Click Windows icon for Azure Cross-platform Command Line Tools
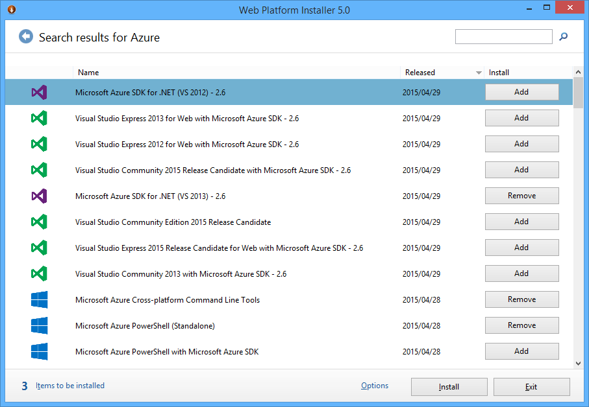Screen dimensions: 589x407 click(39, 299)
